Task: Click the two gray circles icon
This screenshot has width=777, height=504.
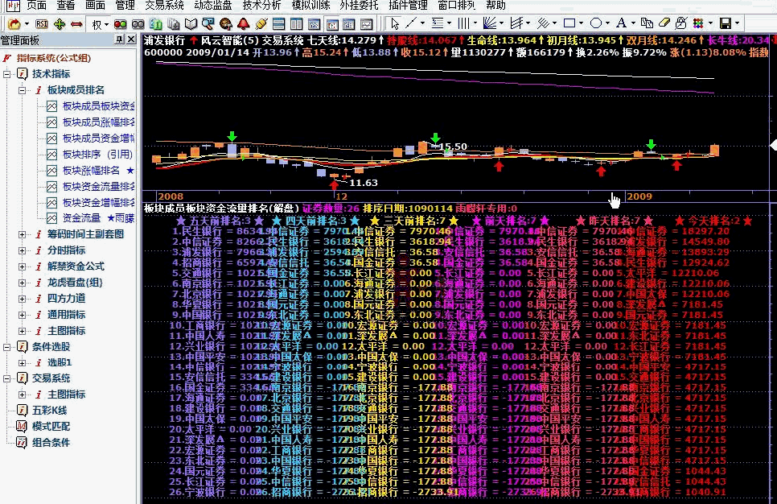Action: 138,24
